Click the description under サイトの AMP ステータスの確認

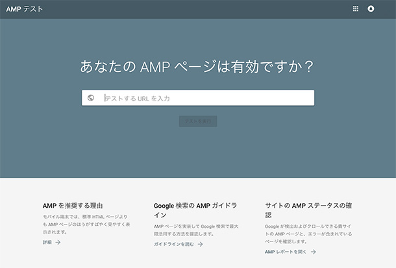coord(308,234)
